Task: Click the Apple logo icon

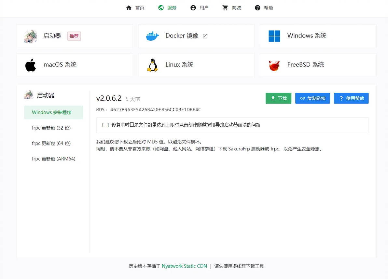Action: [31, 65]
